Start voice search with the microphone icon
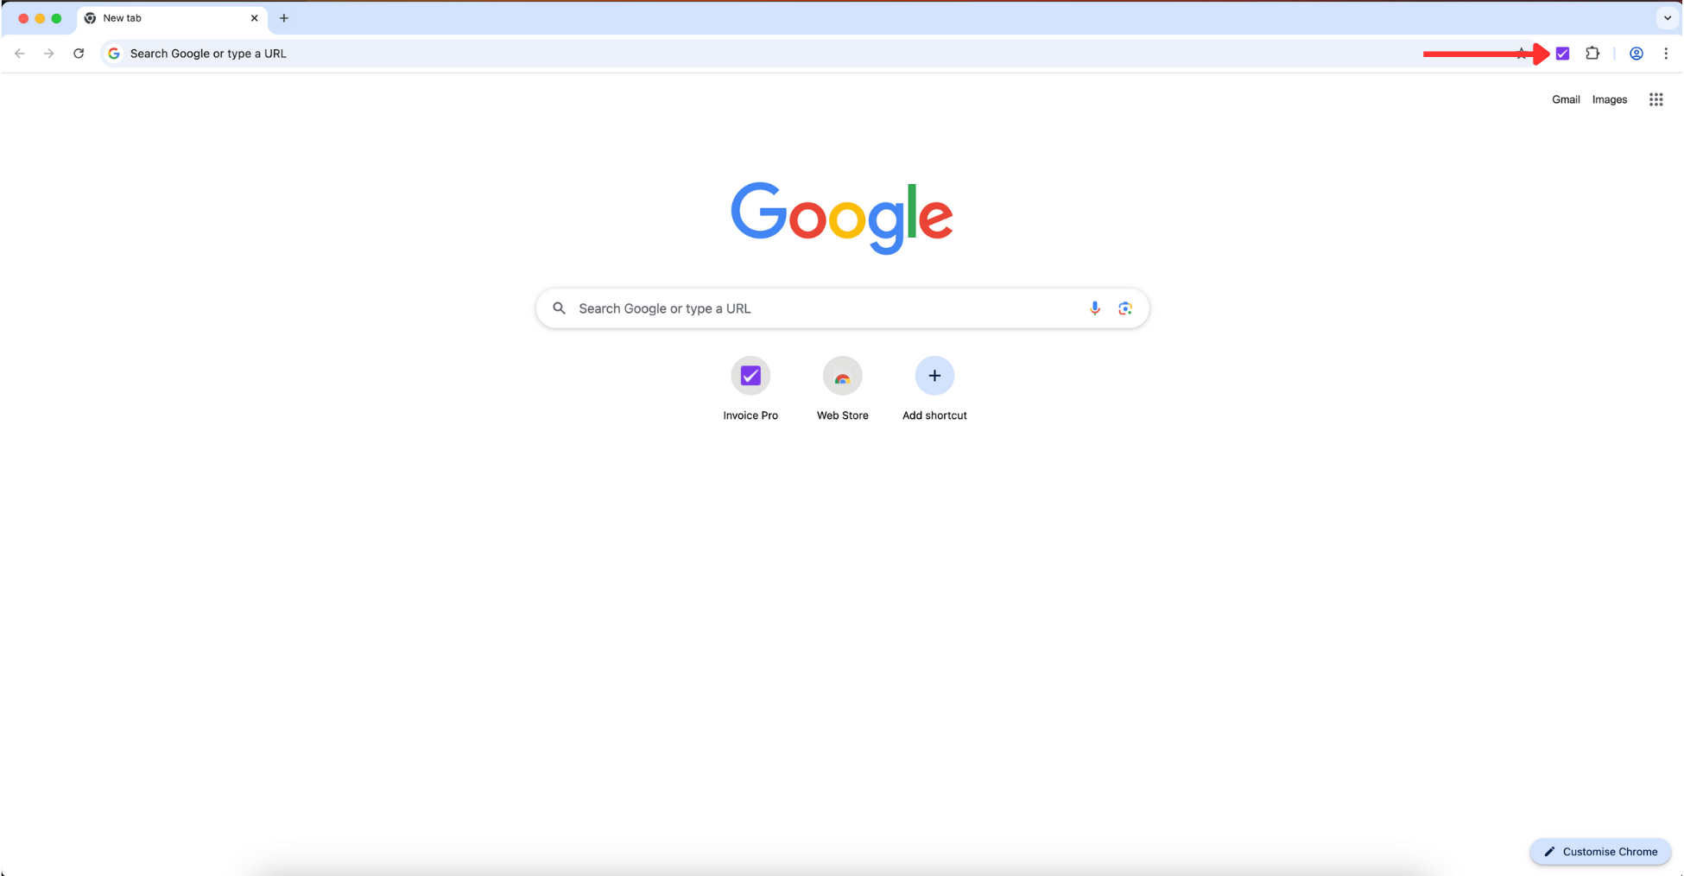Image resolution: width=1684 pixels, height=876 pixels. pos(1094,308)
